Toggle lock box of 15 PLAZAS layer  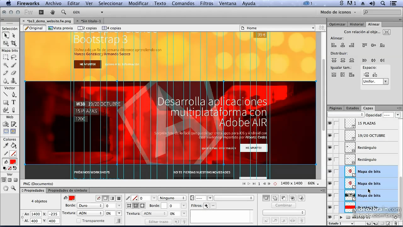coord(336,123)
